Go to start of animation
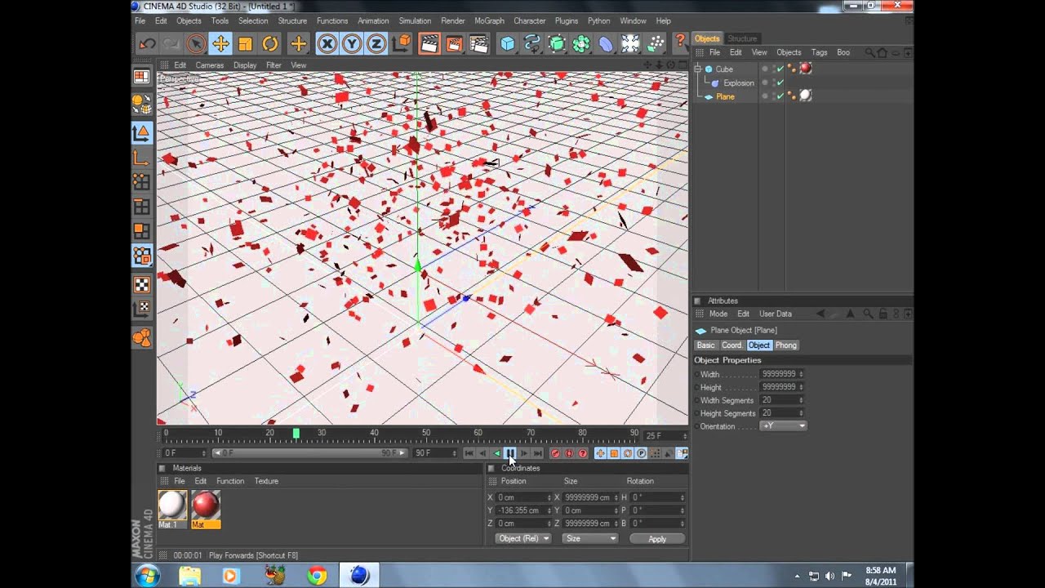Image resolution: width=1045 pixels, height=588 pixels. [x=469, y=453]
